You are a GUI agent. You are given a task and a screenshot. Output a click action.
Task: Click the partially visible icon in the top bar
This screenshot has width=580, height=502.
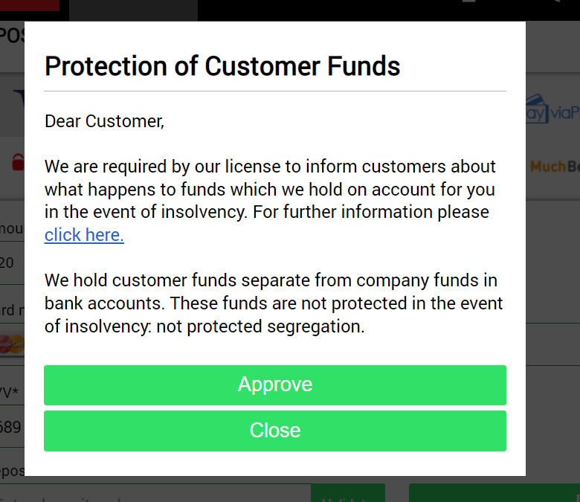click(468, 1)
